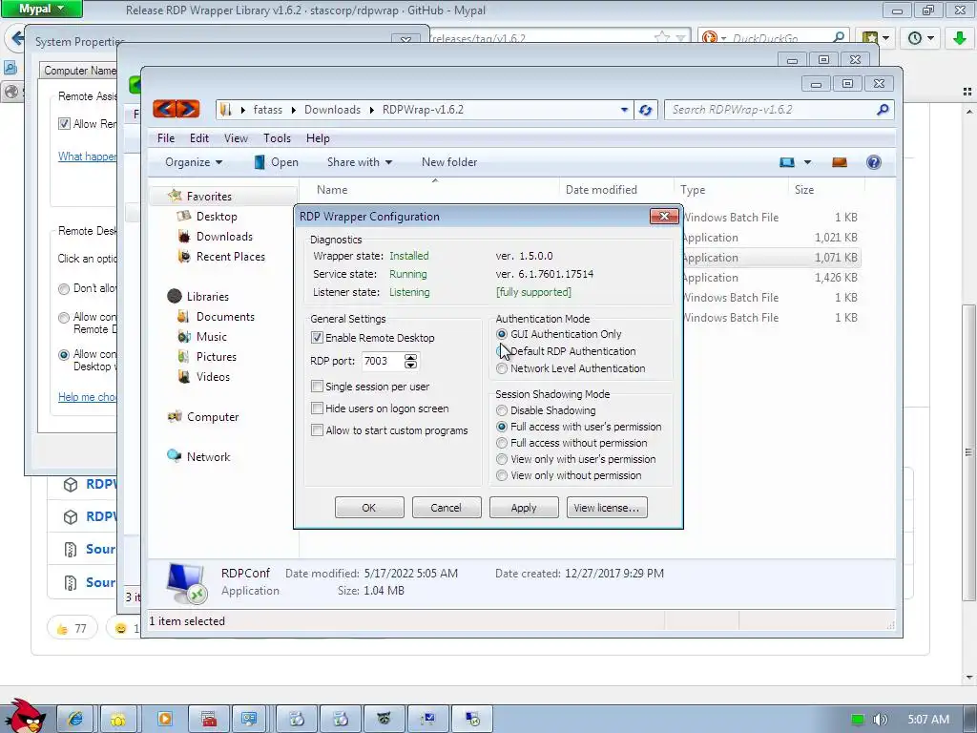The height and width of the screenshot is (733, 977).
Task: Toggle the preview pane icon in Explorer
Action: pyautogui.click(x=840, y=162)
